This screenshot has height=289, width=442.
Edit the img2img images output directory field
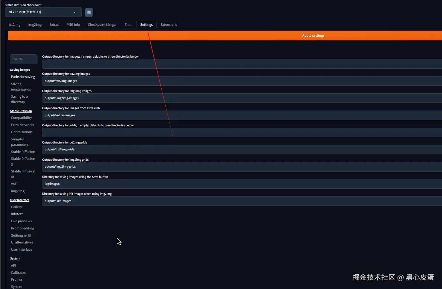click(x=242, y=98)
